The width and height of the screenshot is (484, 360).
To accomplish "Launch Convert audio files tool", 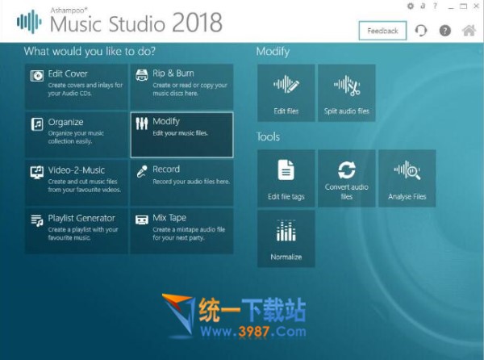I will coord(346,178).
